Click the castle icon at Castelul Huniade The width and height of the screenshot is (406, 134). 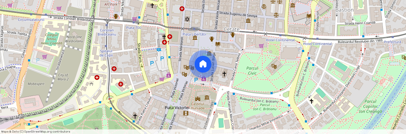coord(198,99)
